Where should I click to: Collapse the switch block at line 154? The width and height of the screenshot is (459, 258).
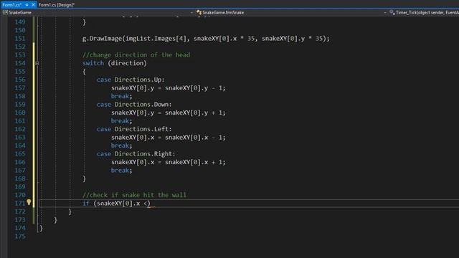pos(37,63)
